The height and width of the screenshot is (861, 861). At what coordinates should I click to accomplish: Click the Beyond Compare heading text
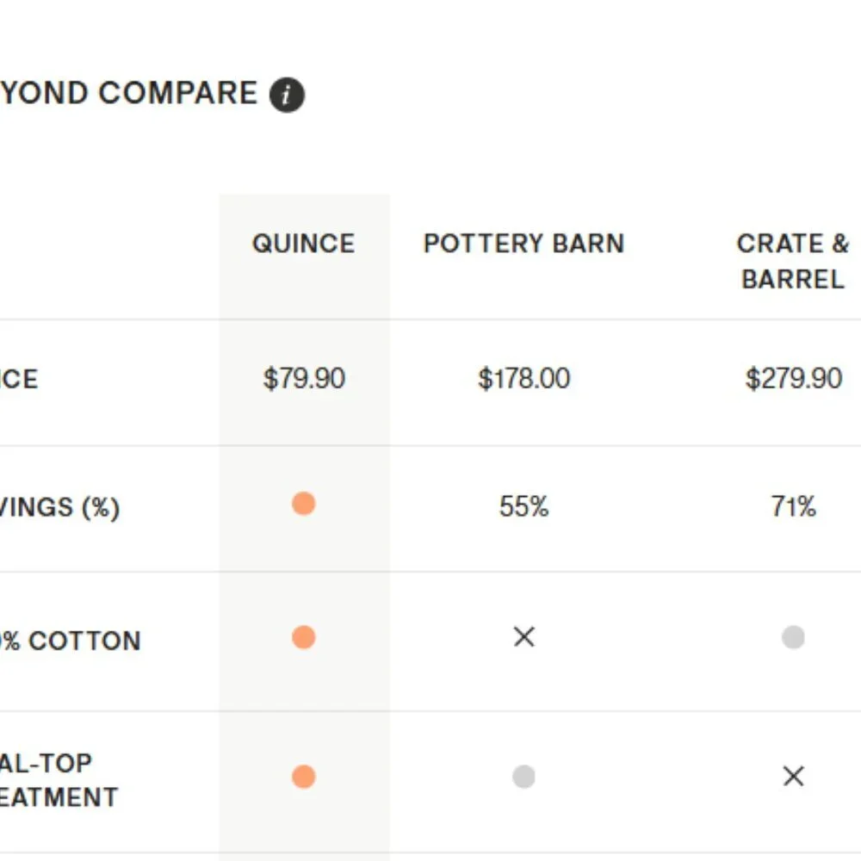(127, 93)
